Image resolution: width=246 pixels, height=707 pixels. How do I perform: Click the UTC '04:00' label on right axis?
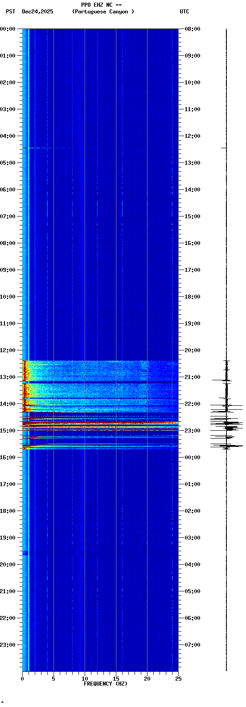193,565
